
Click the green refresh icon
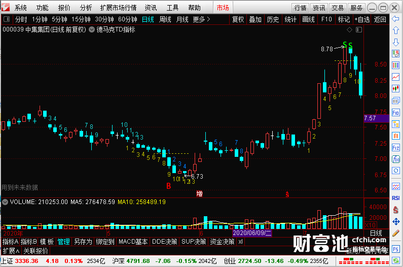pos(395,260)
